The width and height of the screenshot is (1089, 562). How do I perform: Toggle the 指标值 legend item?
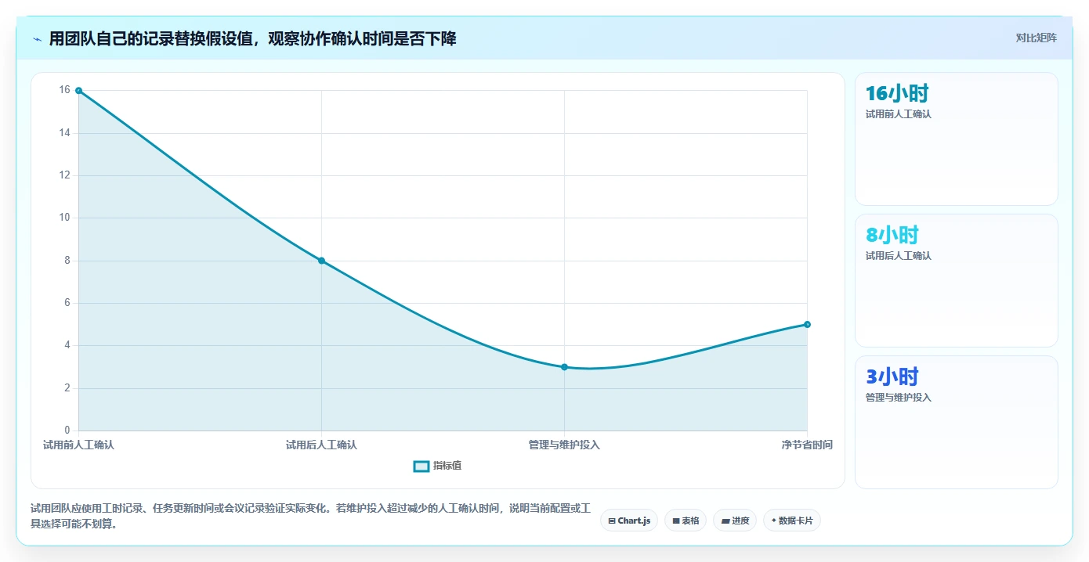pos(437,466)
